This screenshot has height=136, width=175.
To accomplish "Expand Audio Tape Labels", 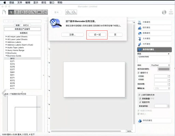I will point(6,47).
